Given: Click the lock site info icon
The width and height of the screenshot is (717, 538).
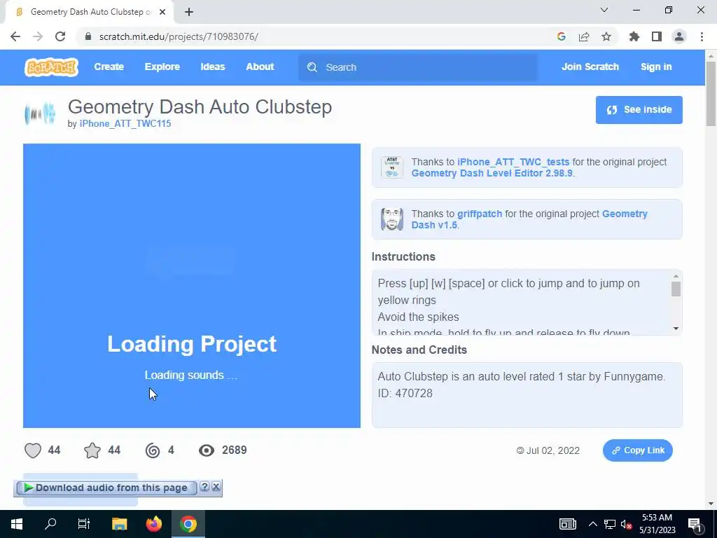Looking at the screenshot, I should click(88, 36).
